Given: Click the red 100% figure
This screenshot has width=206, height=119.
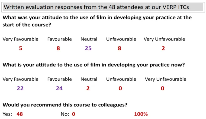Looking at the screenshot, I should point(141,114).
